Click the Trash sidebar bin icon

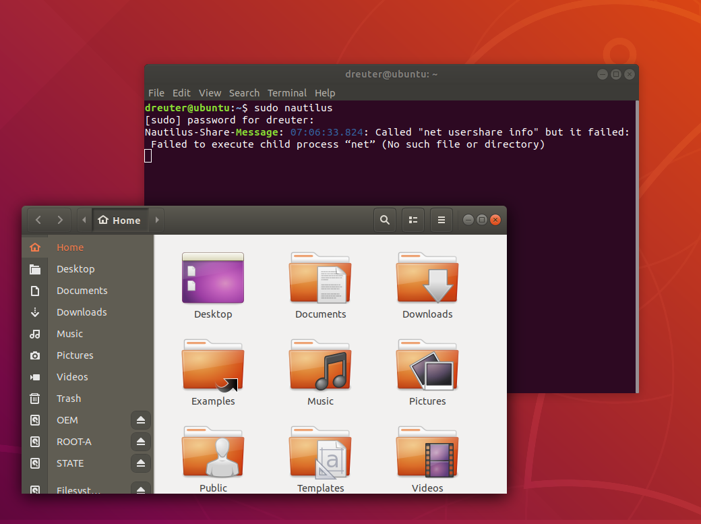click(x=35, y=399)
